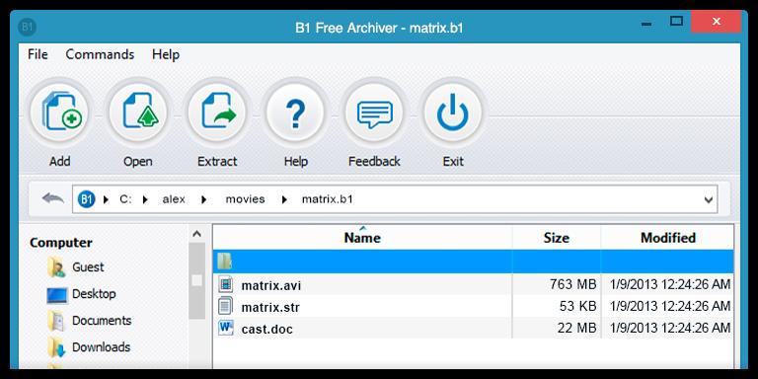
Task: Expand the arrow after C: in the path
Action: coord(145,199)
